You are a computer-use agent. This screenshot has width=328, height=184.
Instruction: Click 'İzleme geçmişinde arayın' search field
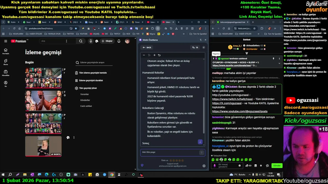coord(94,62)
